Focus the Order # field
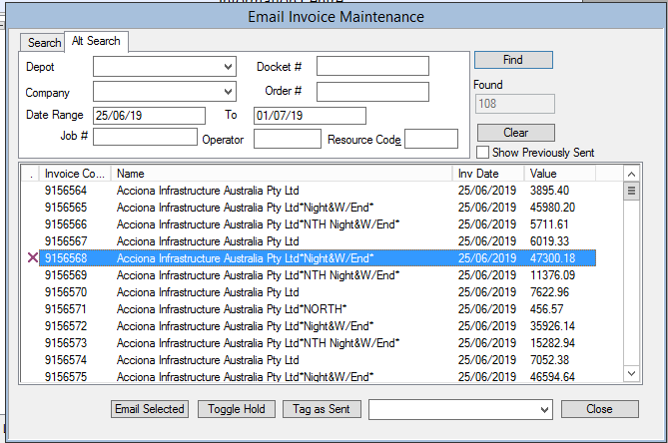The width and height of the screenshot is (668, 443). click(372, 92)
